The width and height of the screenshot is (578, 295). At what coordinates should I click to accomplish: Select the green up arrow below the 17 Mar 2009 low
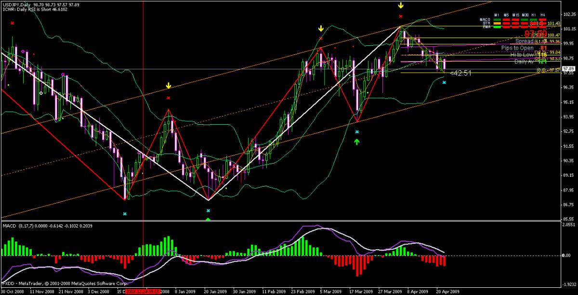tap(357, 141)
